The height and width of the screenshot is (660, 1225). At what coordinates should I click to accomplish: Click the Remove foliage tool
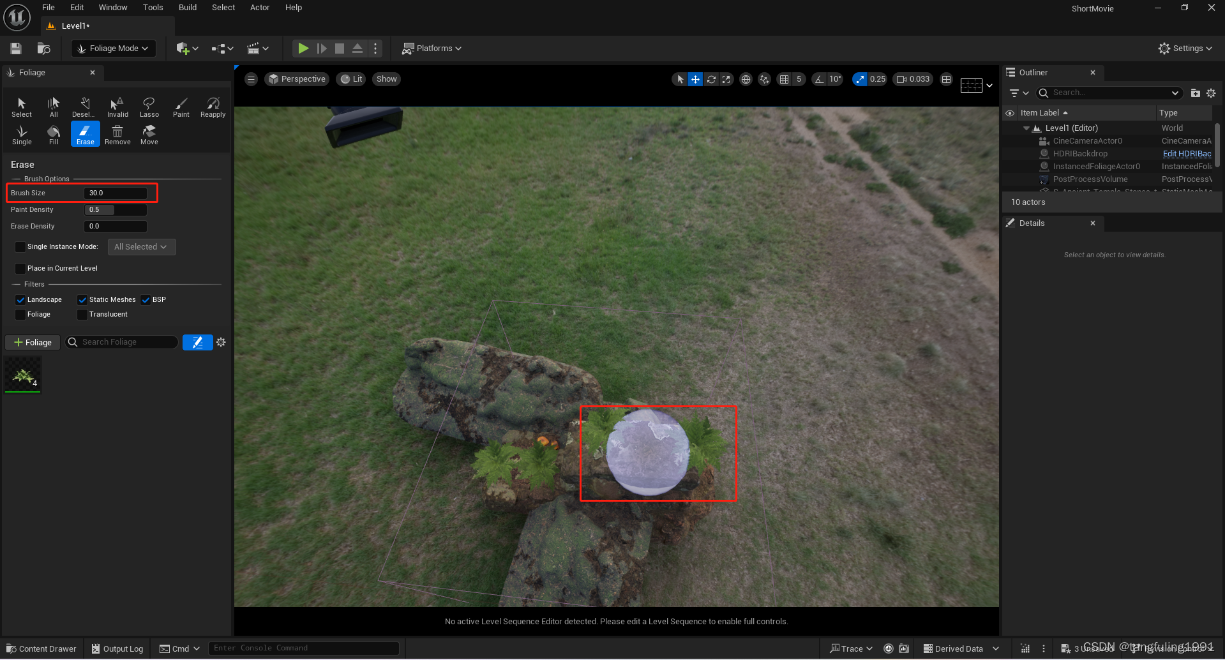(x=117, y=135)
